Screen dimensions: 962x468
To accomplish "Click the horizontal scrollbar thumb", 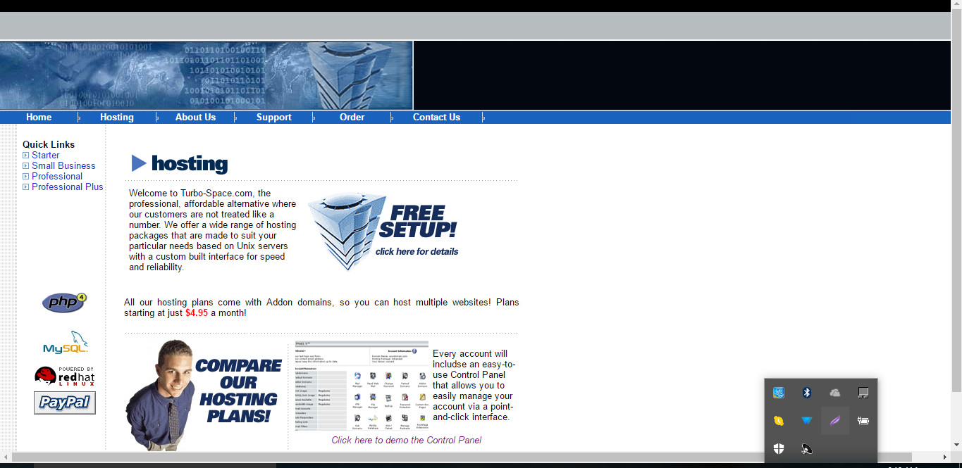I will tap(462, 457).
